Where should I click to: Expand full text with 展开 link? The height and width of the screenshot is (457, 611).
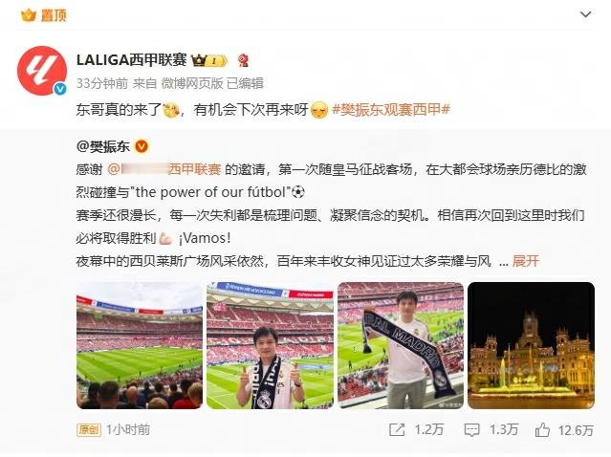pyautogui.click(x=526, y=261)
